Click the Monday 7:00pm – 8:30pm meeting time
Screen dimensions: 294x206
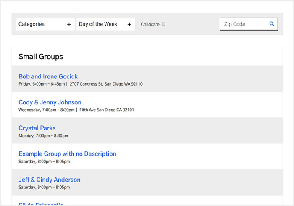pyautogui.click(x=43, y=136)
